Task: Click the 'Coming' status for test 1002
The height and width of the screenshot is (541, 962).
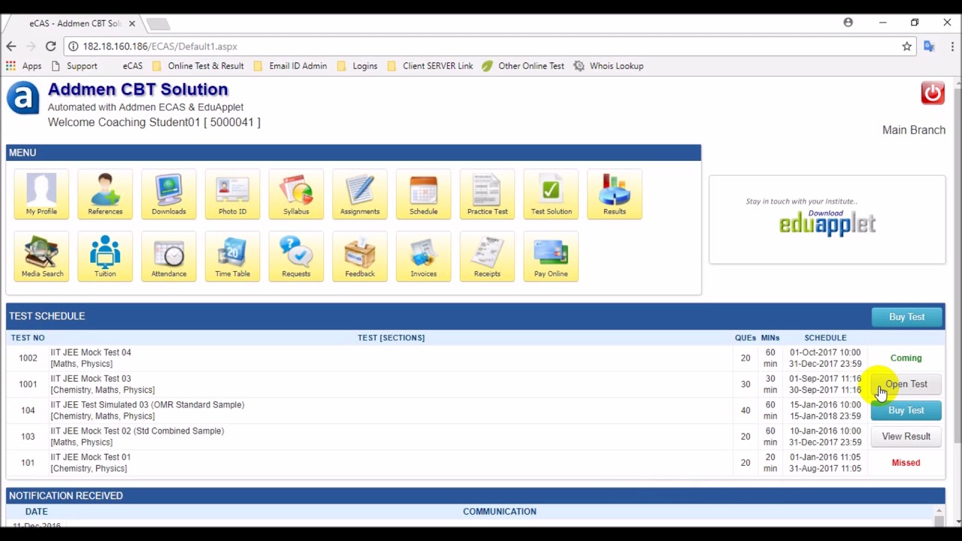Action: coord(906,358)
